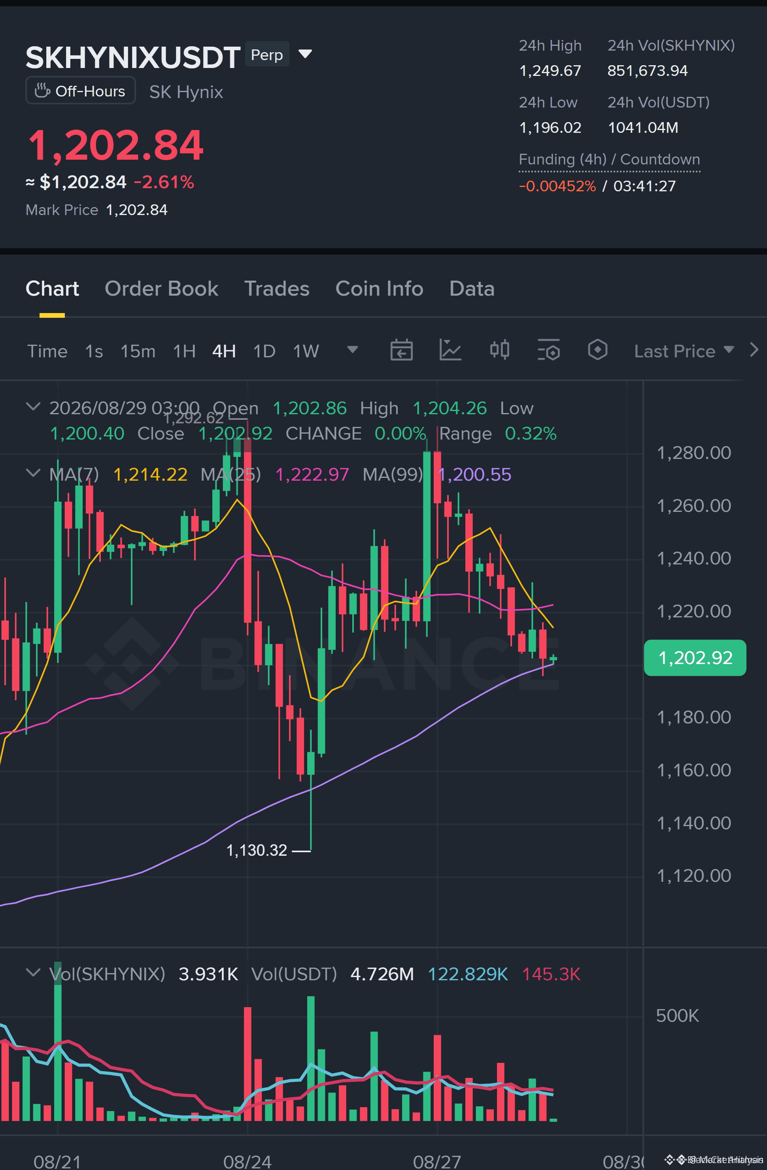The image size is (767, 1170).
Task: Open the chart display settings icon
Action: click(x=548, y=350)
